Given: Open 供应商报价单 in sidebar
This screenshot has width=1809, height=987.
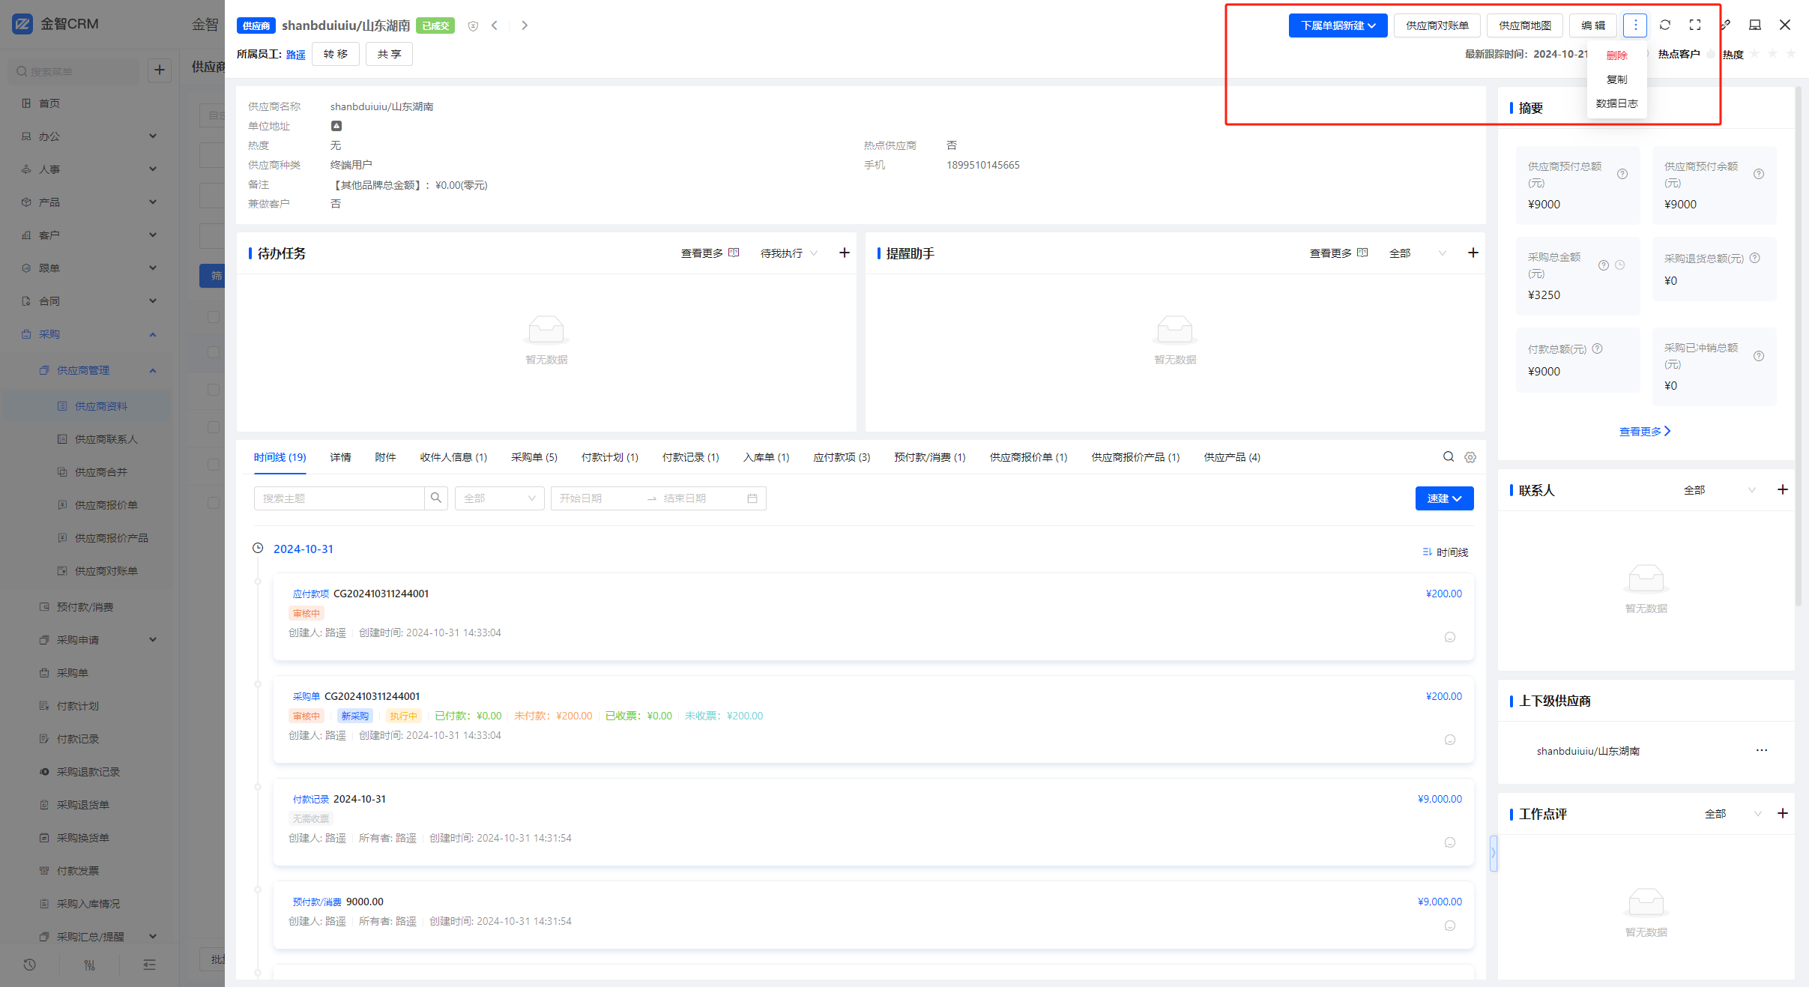Looking at the screenshot, I should (x=106, y=505).
